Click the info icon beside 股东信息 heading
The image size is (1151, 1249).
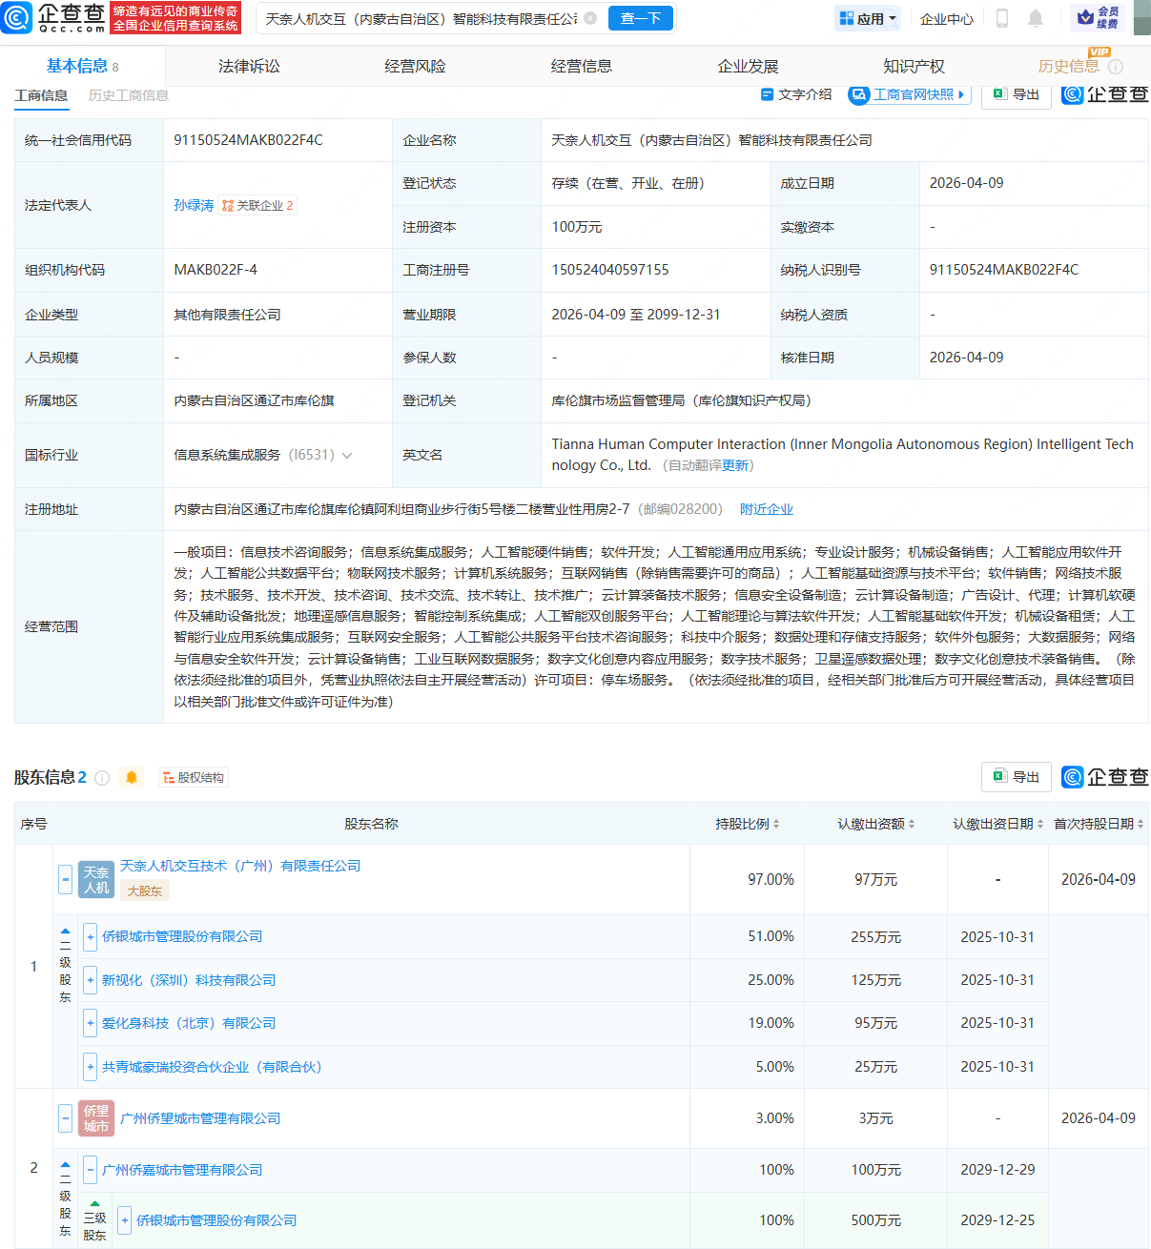pos(102,777)
